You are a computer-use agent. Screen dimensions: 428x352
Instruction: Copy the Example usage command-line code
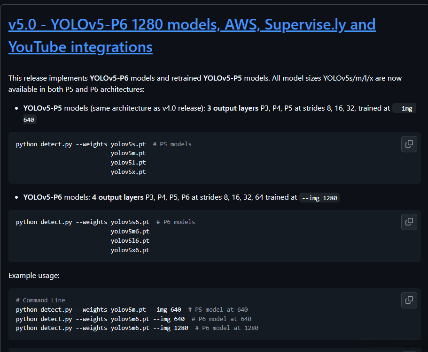point(409,300)
